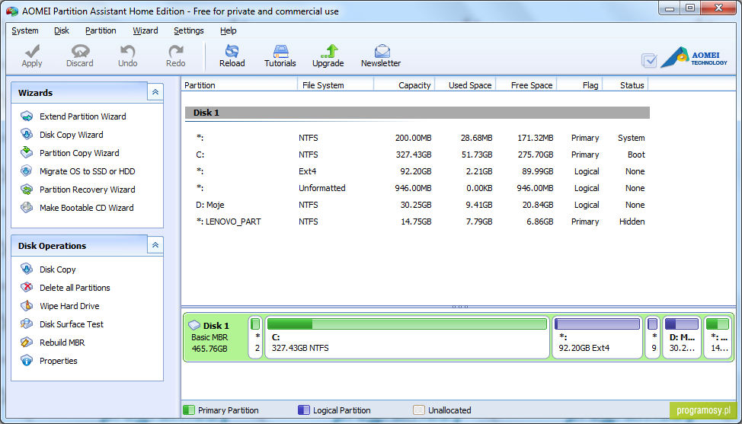Viewport: 742px width, 424px height.
Task: Click the Wipe Hard Drive icon
Action: tap(27, 306)
